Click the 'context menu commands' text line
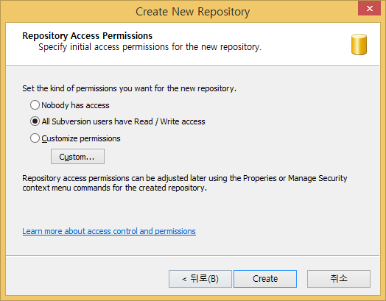 [x=114, y=188]
